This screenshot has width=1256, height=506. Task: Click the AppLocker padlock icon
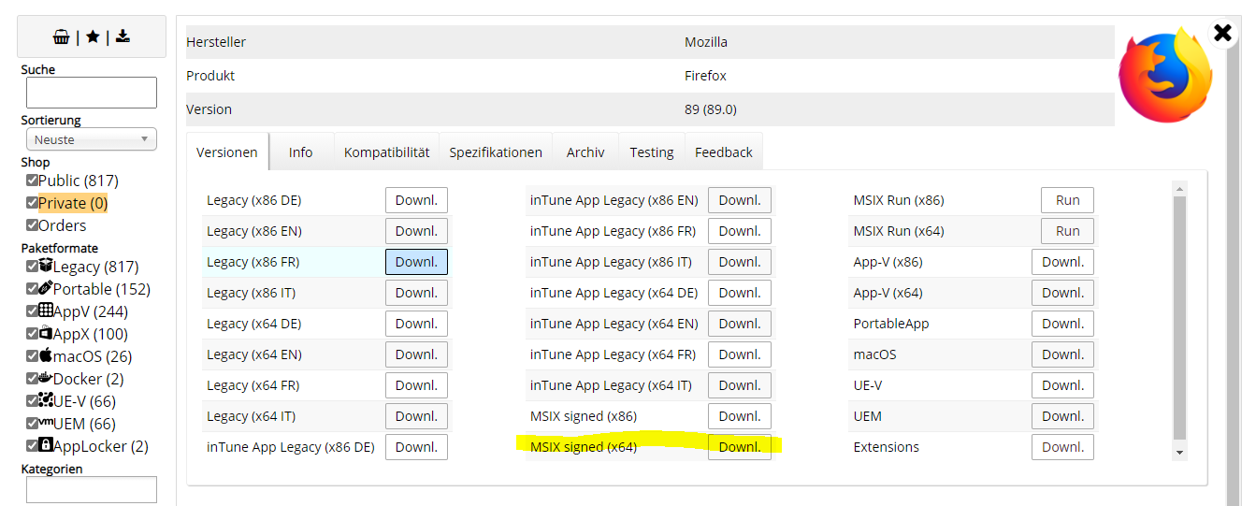pyautogui.click(x=46, y=445)
